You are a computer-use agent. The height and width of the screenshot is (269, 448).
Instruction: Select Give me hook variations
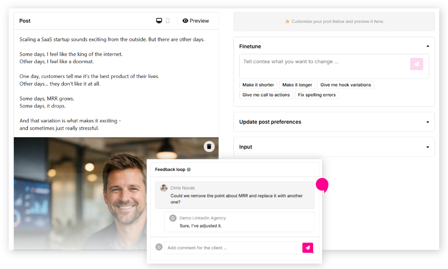click(x=345, y=85)
